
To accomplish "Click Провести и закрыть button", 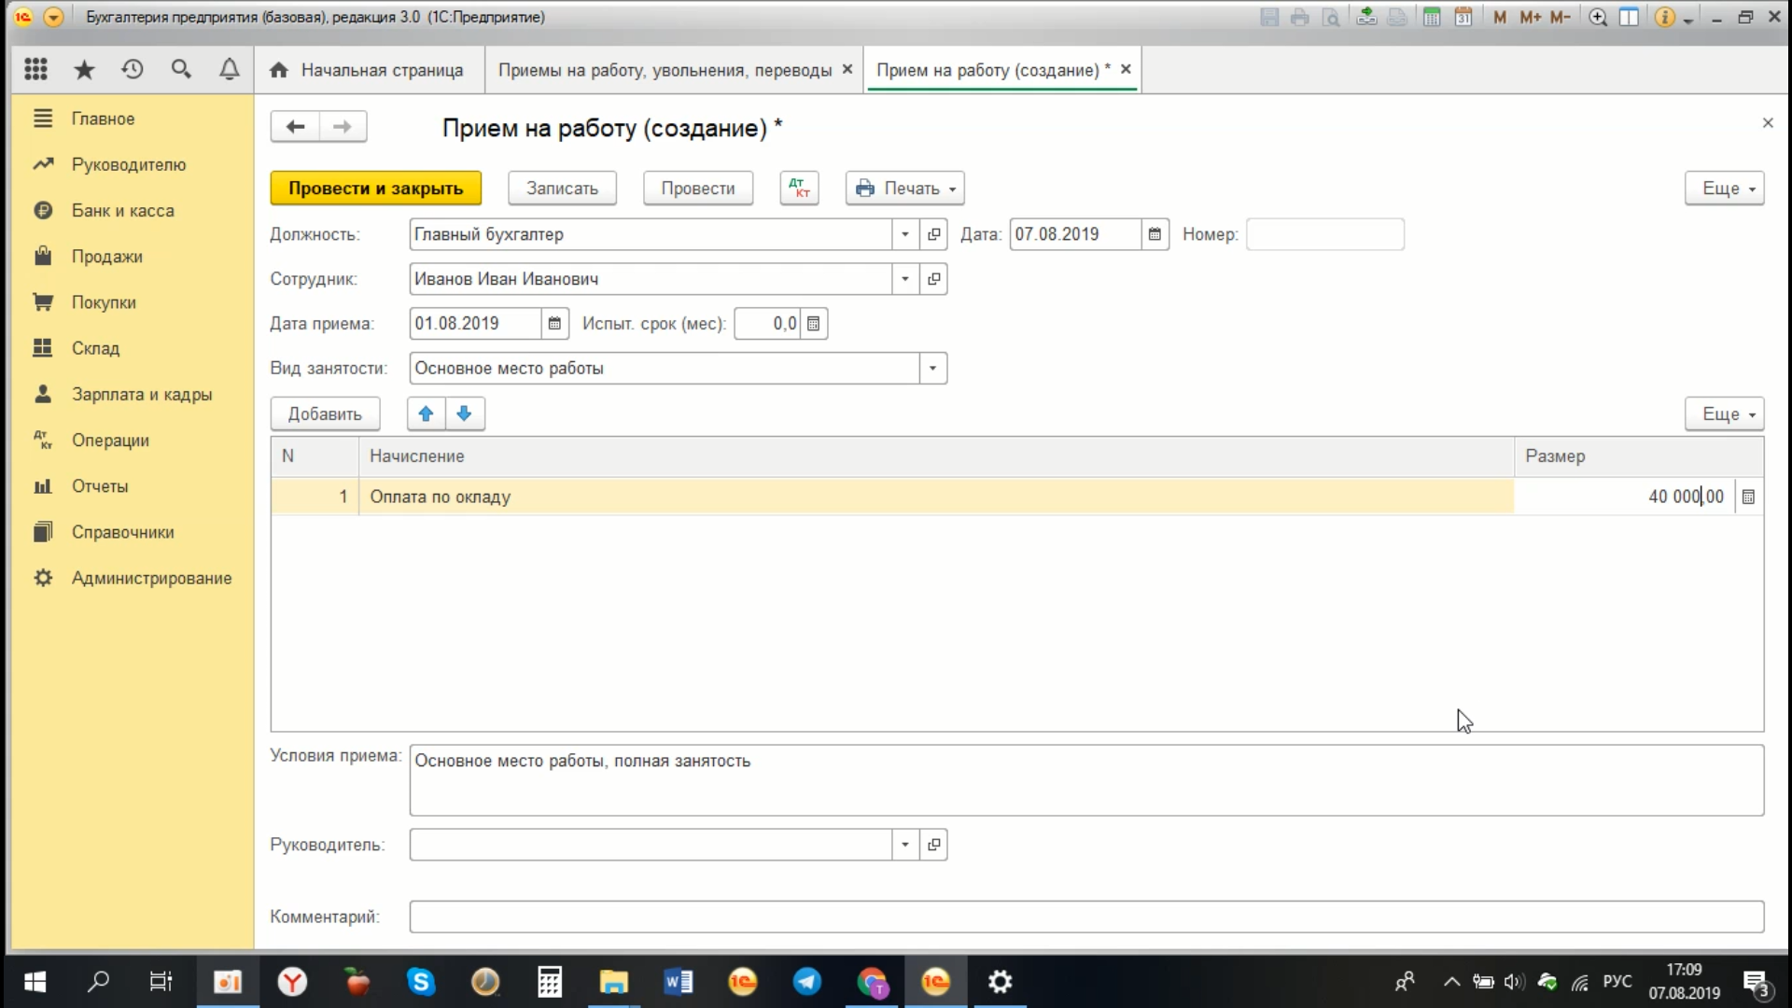I will (375, 189).
